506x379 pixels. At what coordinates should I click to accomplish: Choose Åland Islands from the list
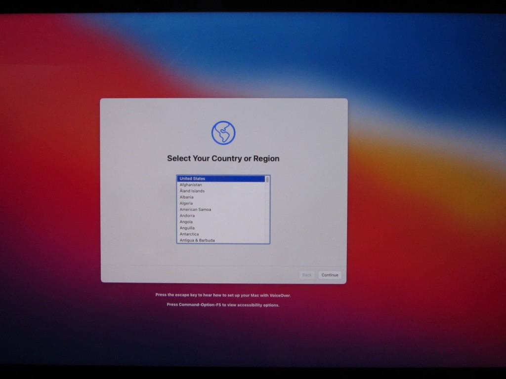(221, 191)
